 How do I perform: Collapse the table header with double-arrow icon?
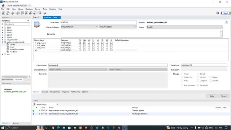pyautogui.click(x=226, y=22)
